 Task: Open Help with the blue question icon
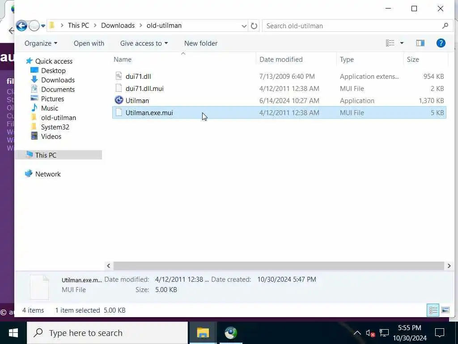[x=441, y=43]
